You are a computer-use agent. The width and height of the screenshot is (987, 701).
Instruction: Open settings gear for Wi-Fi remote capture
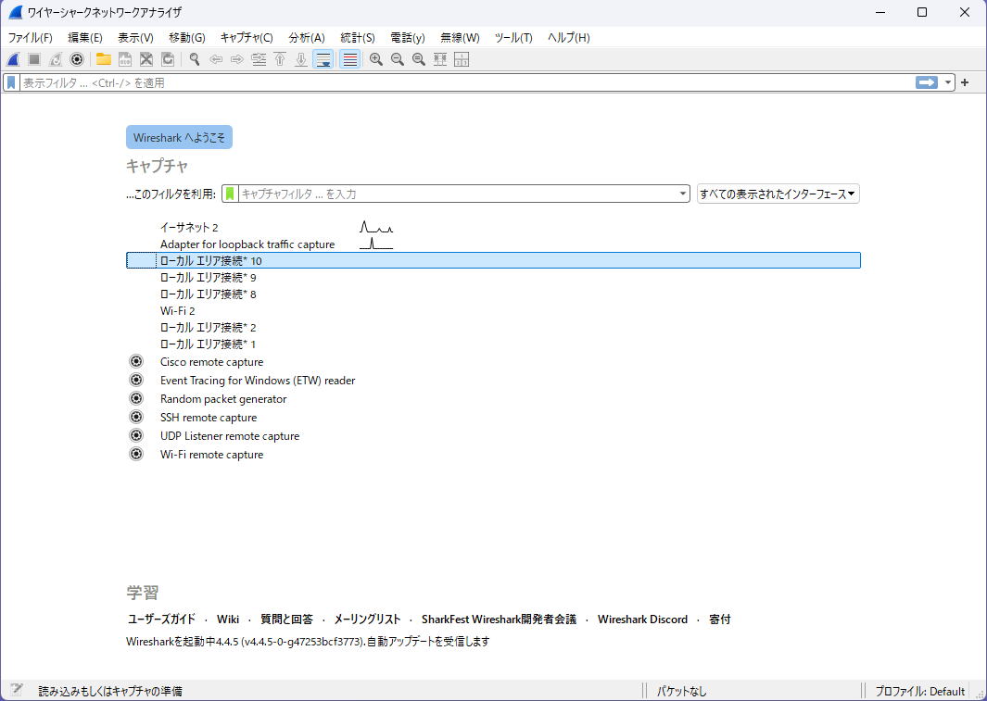pyautogui.click(x=136, y=454)
